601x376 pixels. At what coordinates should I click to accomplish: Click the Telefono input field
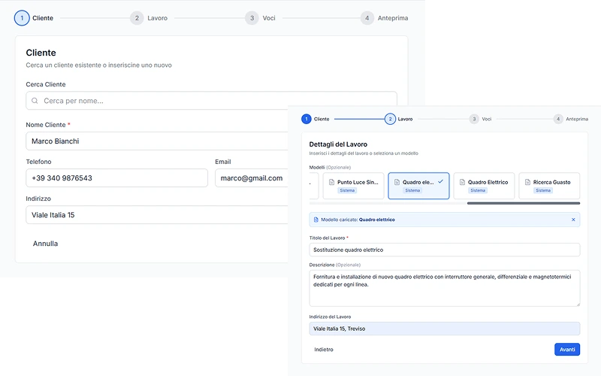tap(116, 178)
